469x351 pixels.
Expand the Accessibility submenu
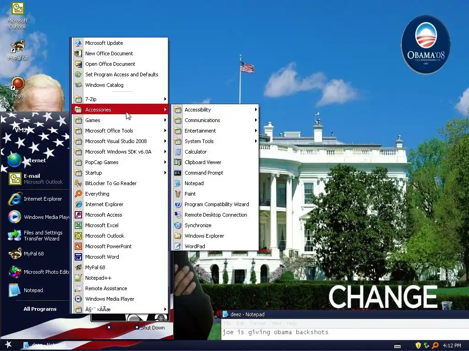pos(215,110)
